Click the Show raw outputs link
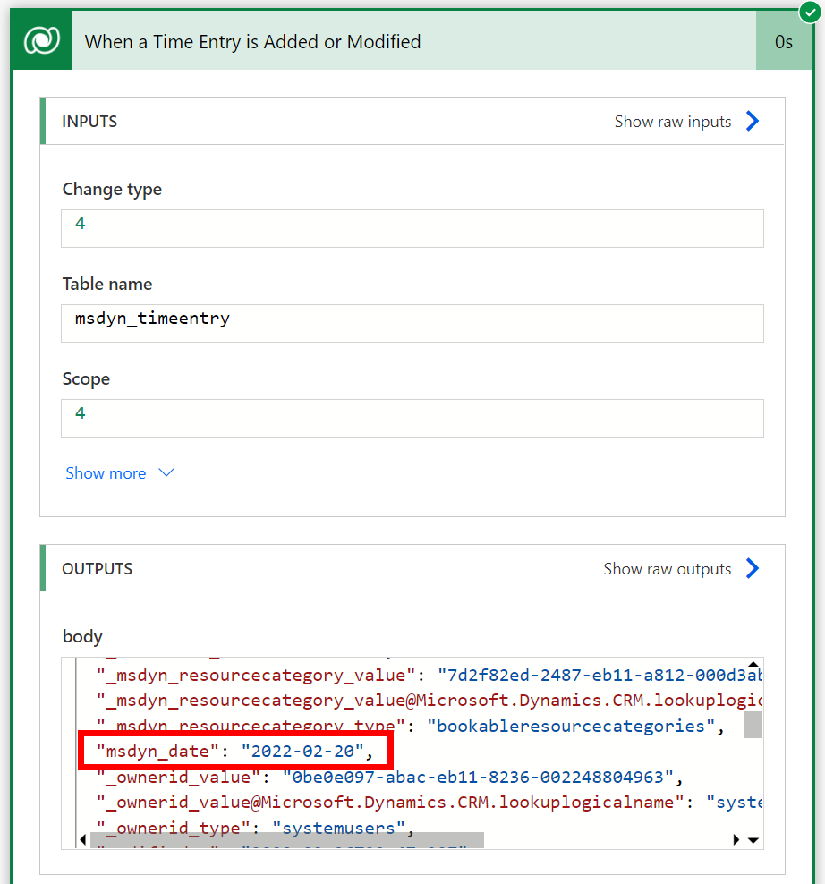The height and width of the screenshot is (884, 825). [668, 567]
